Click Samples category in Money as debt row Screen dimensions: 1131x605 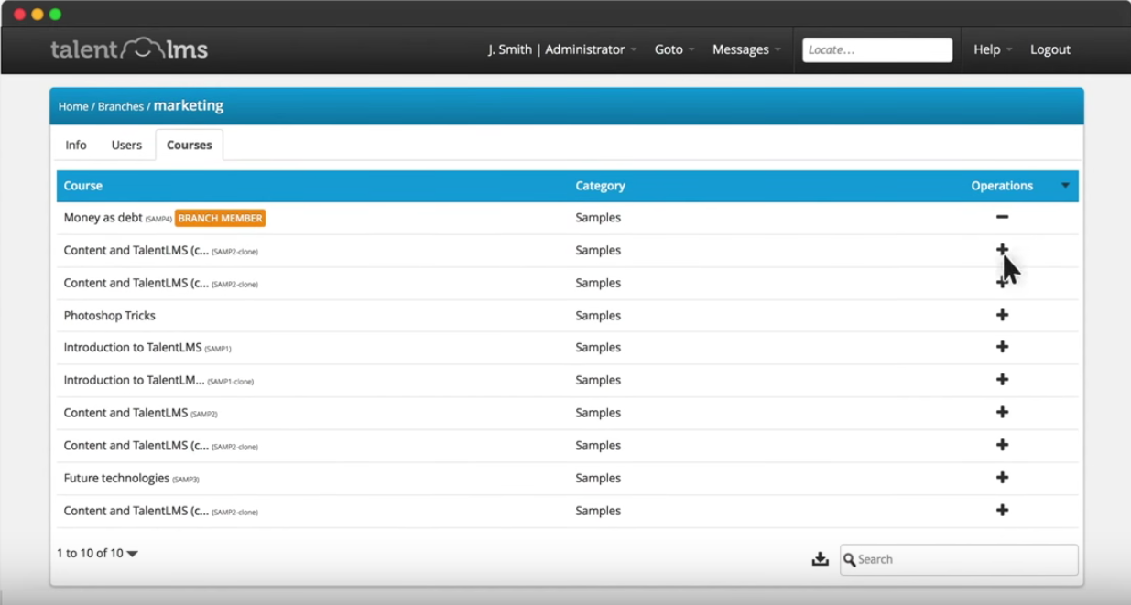pyautogui.click(x=598, y=218)
